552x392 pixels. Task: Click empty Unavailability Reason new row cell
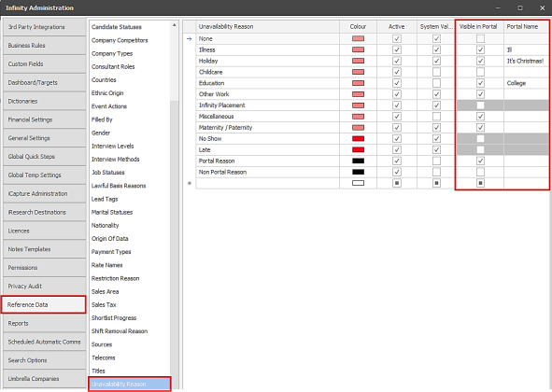(x=267, y=183)
